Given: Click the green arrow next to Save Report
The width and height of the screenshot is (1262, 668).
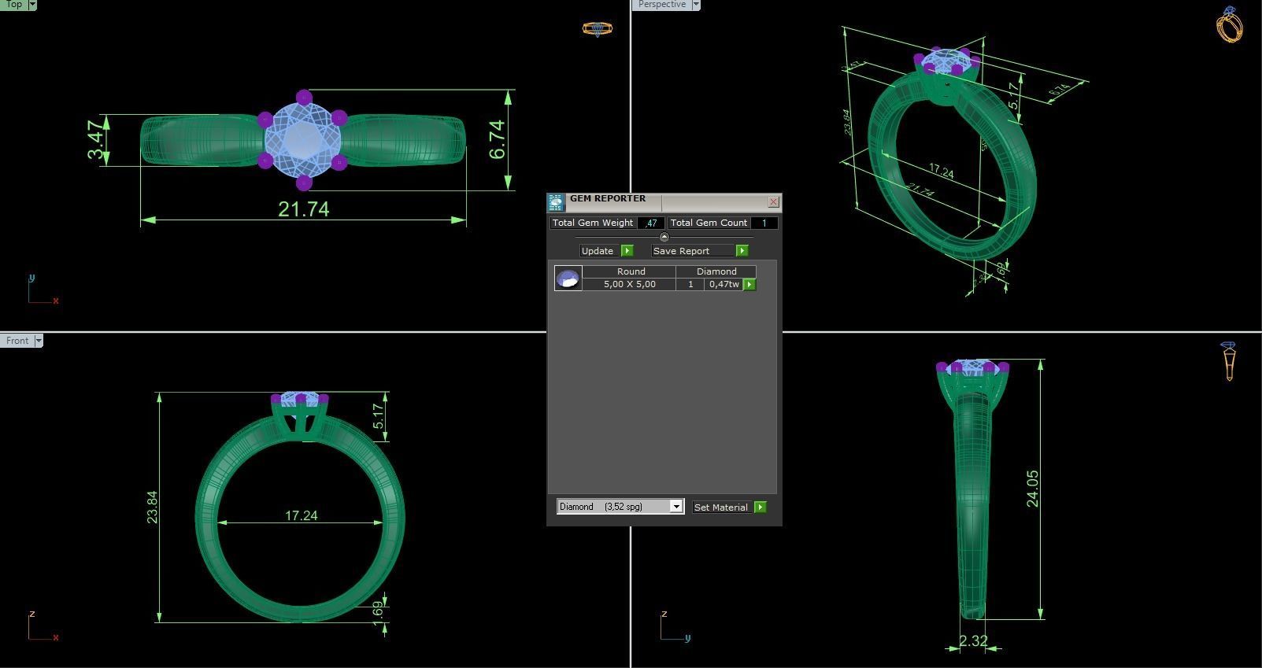Looking at the screenshot, I should 742,251.
